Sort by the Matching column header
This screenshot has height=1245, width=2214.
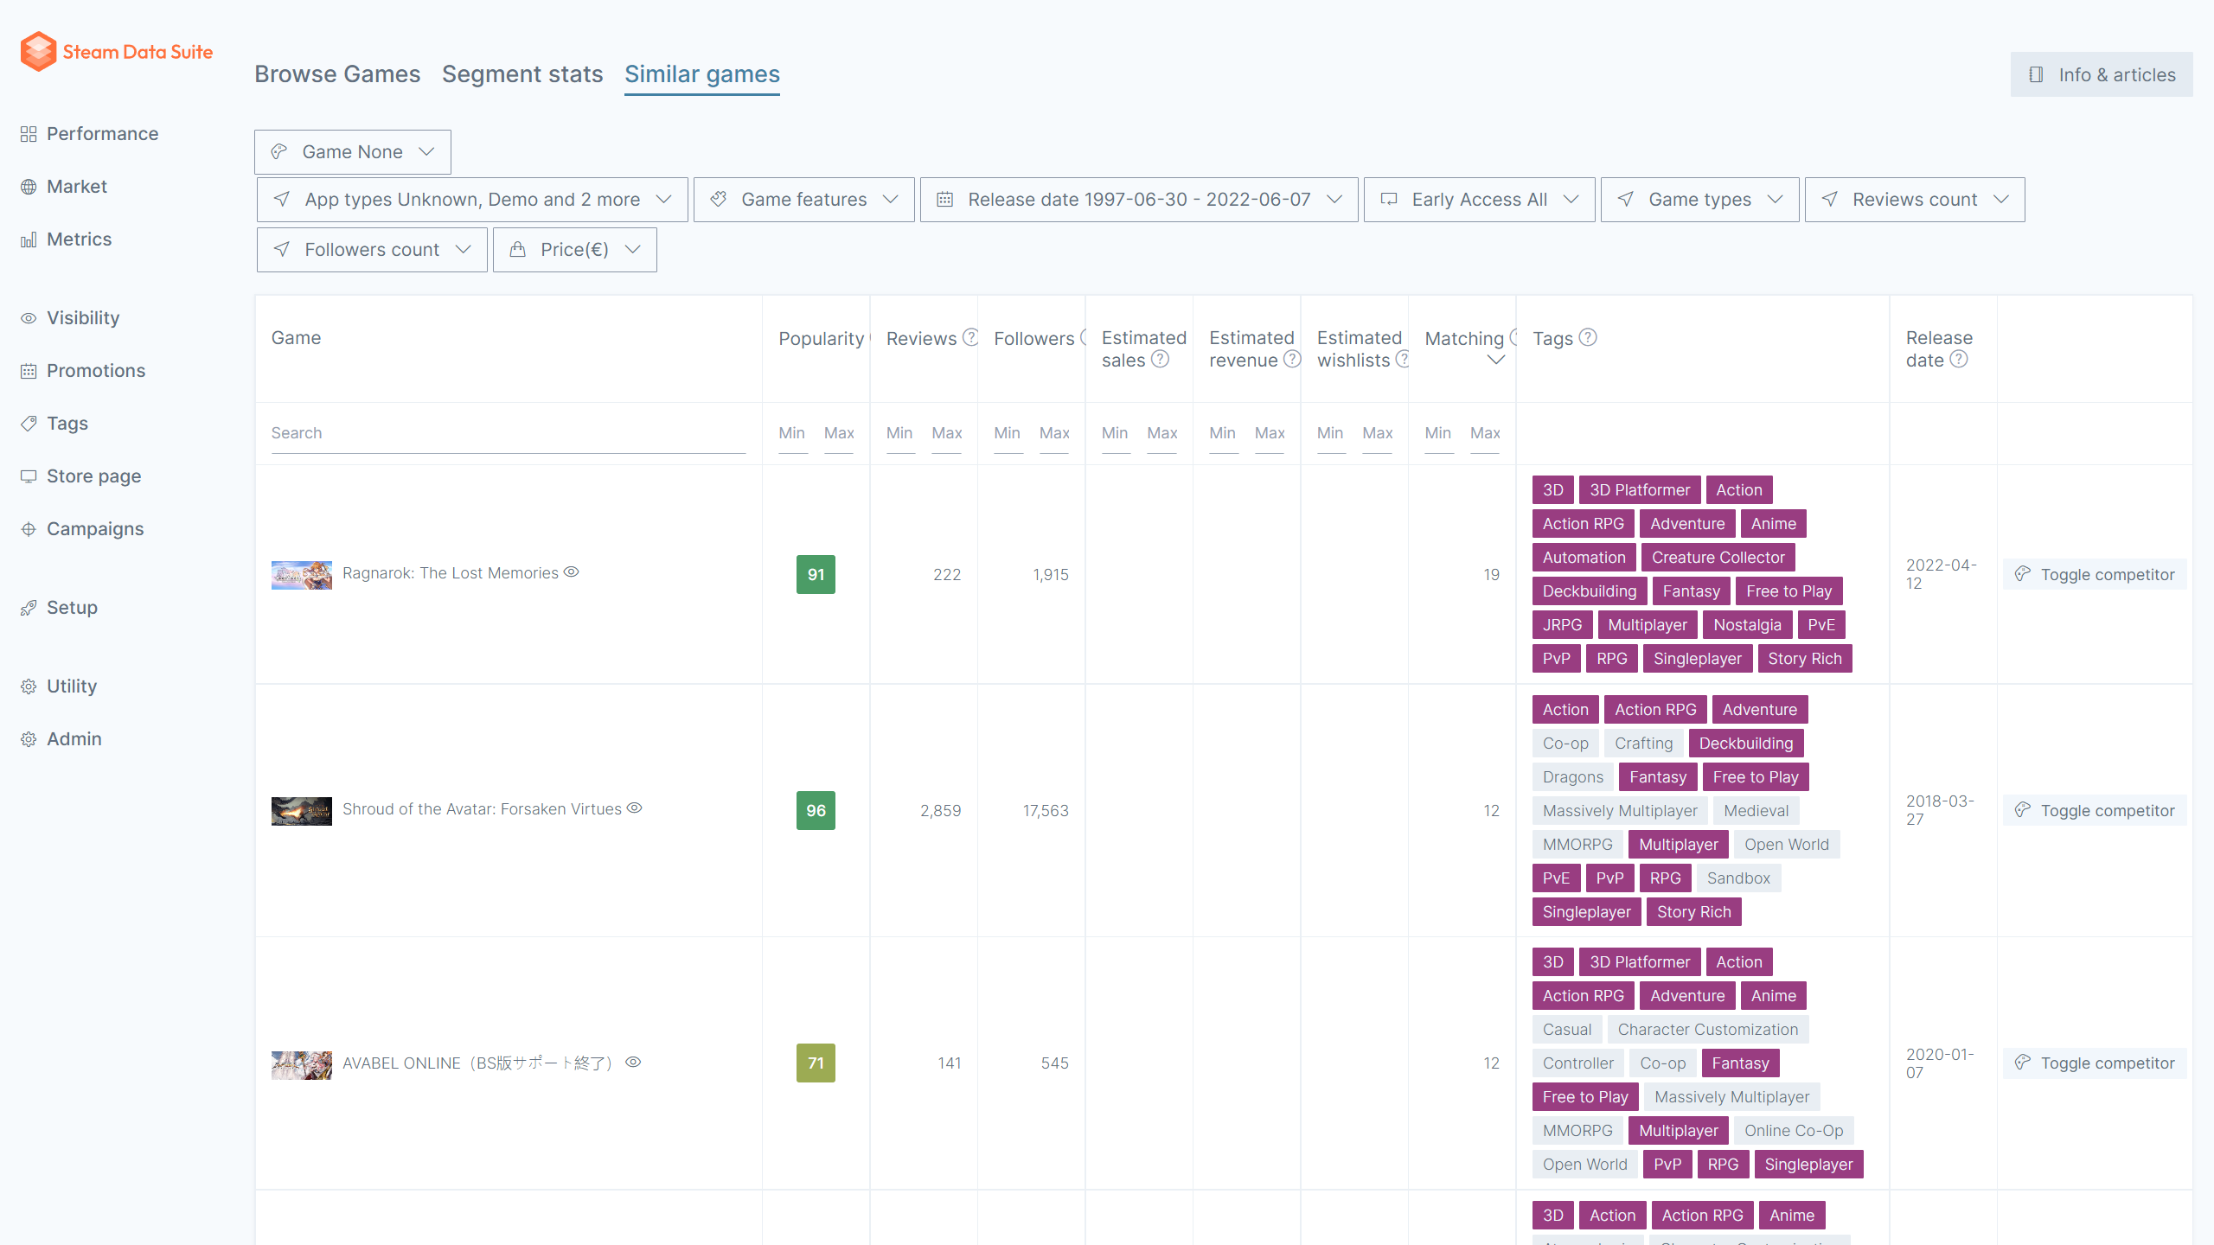(x=1464, y=339)
